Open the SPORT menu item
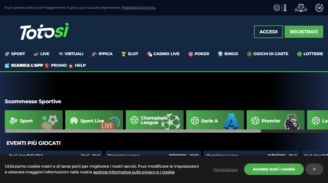 (15, 54)
